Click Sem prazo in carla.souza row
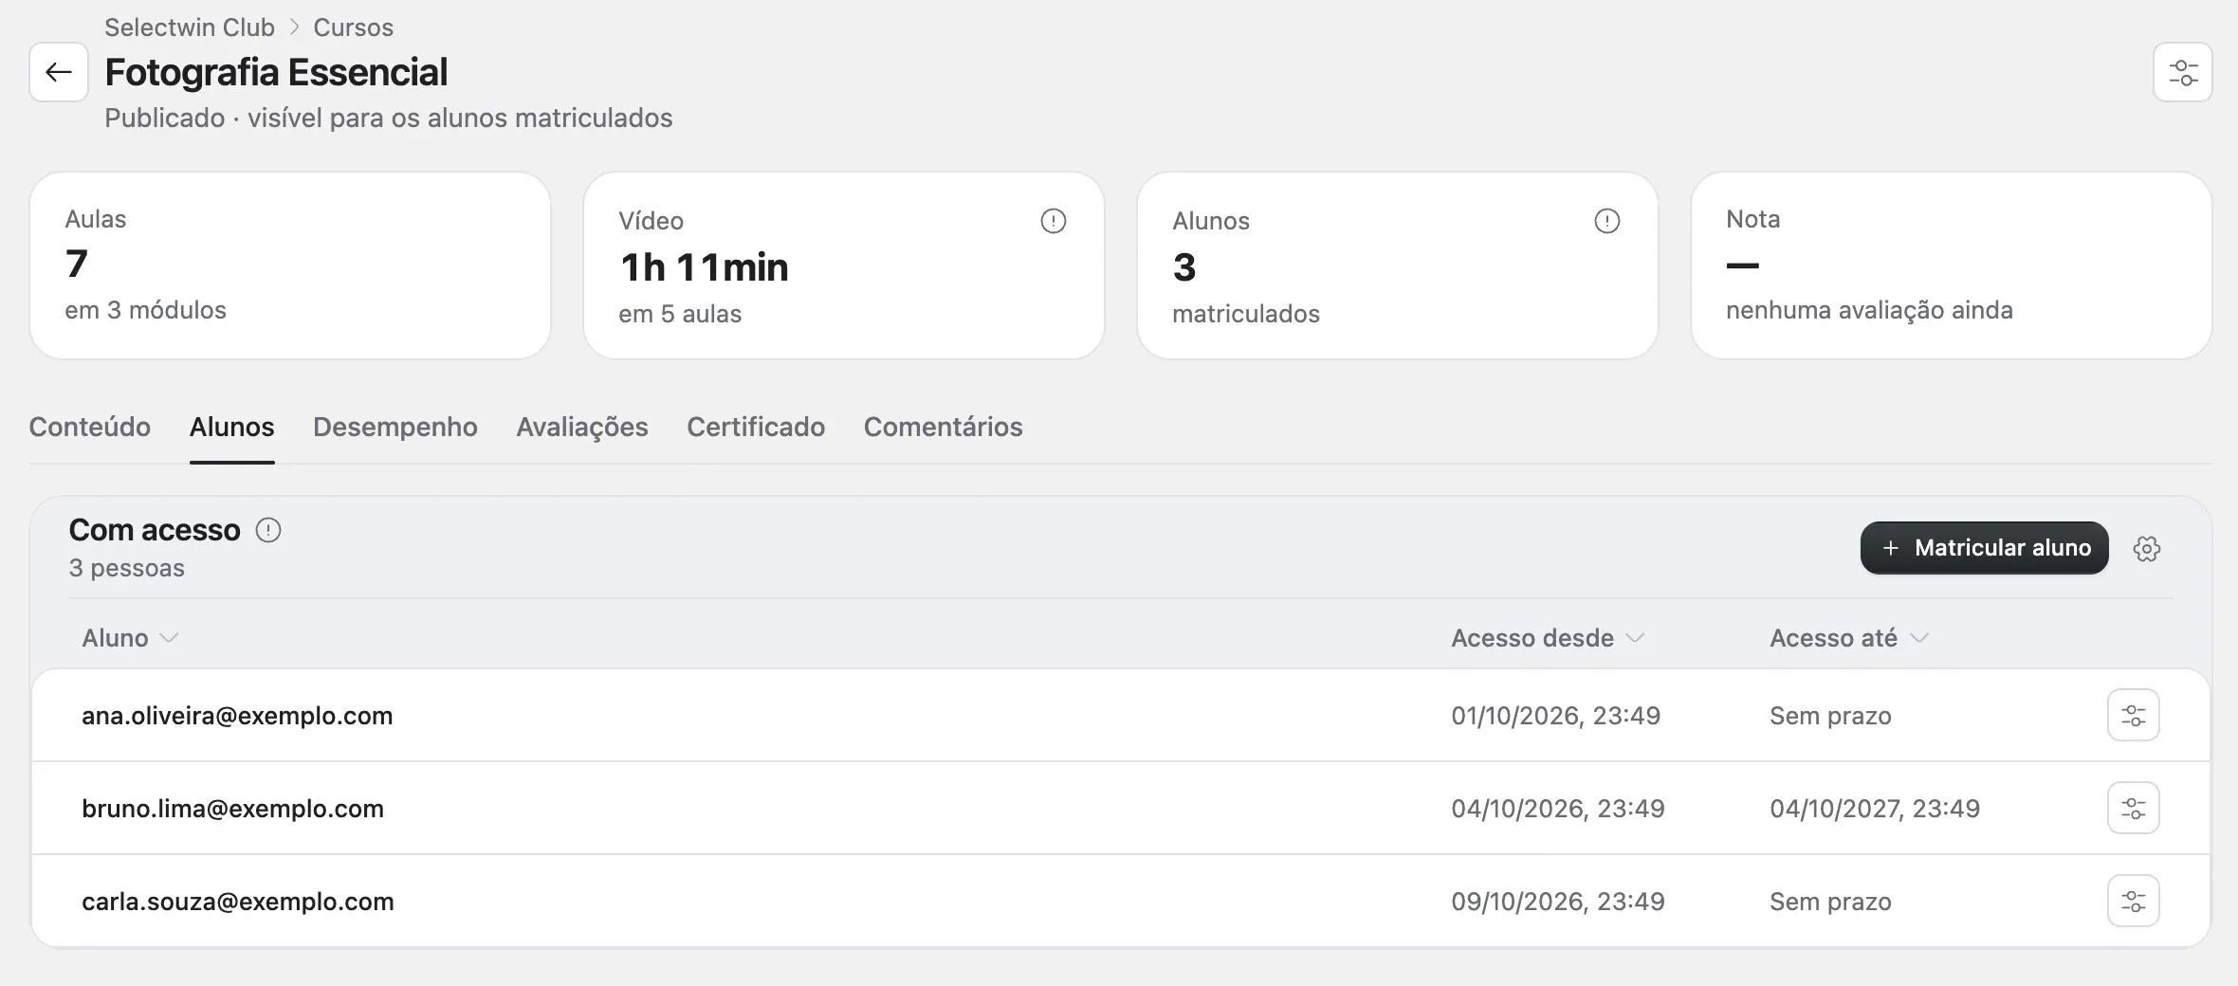This screenshot has width=2238, height=986. 1830,902
